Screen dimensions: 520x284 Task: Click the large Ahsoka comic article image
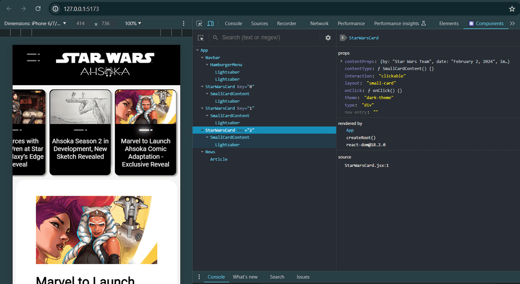coord(97,230)
